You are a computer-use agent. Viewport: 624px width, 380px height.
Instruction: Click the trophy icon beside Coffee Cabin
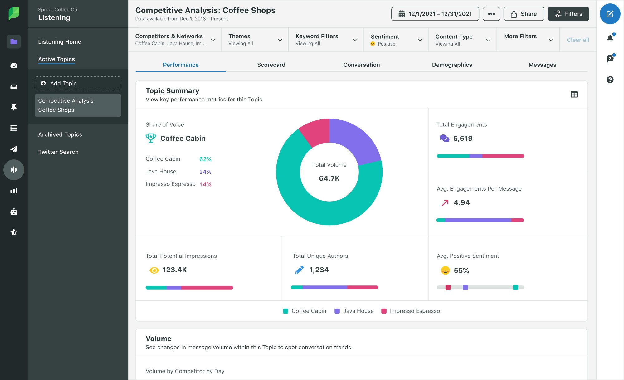tap(151, 138)
